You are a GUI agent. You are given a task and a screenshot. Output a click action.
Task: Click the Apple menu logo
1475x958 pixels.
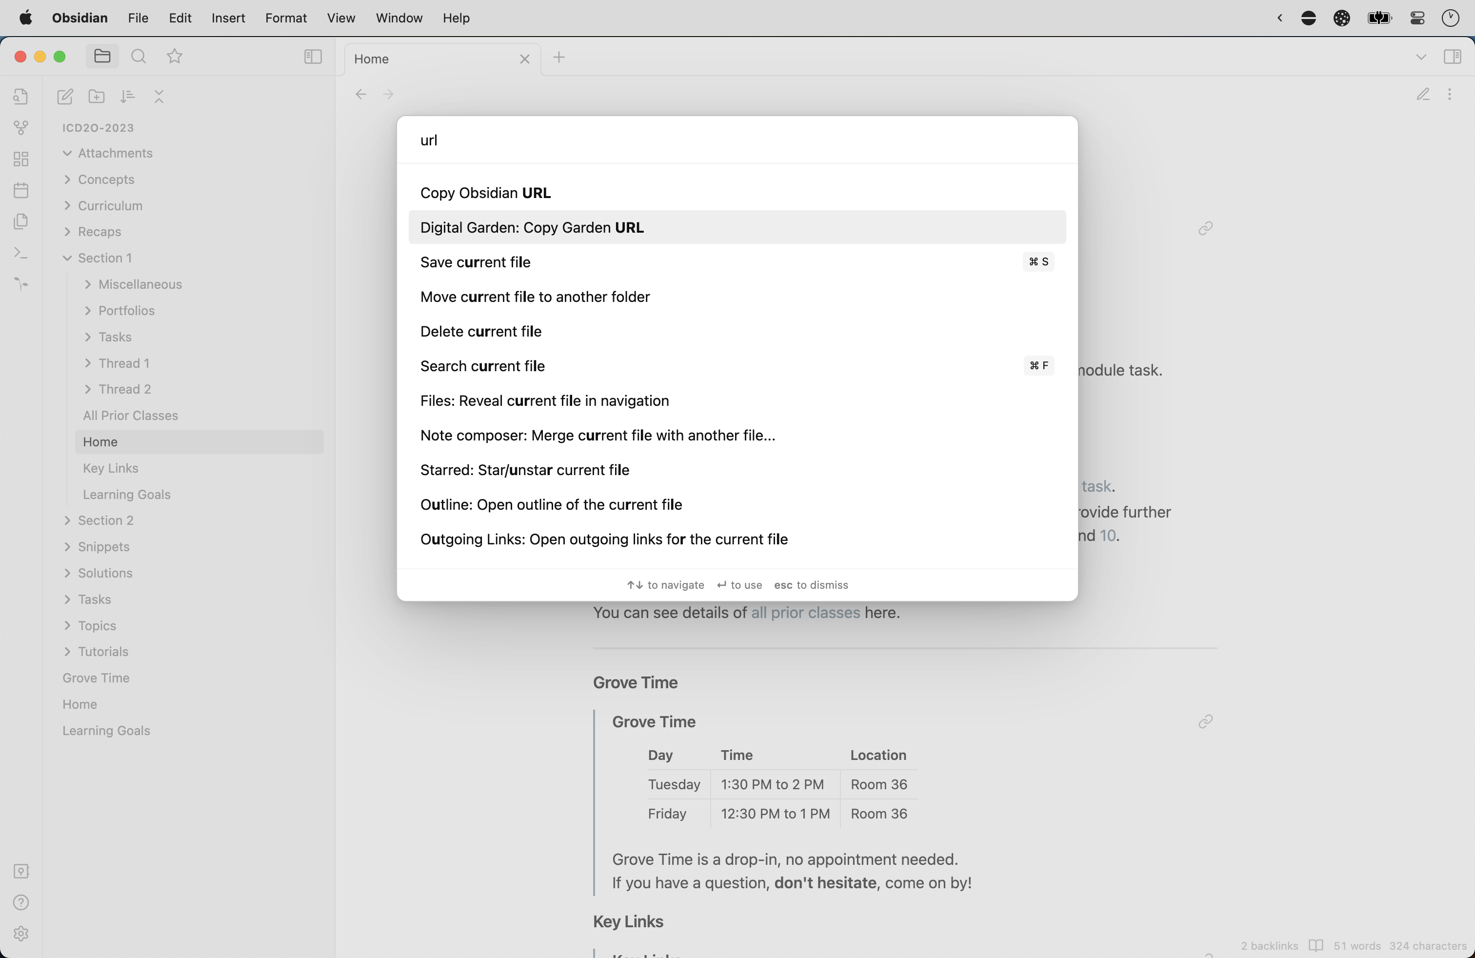(25, 18)
